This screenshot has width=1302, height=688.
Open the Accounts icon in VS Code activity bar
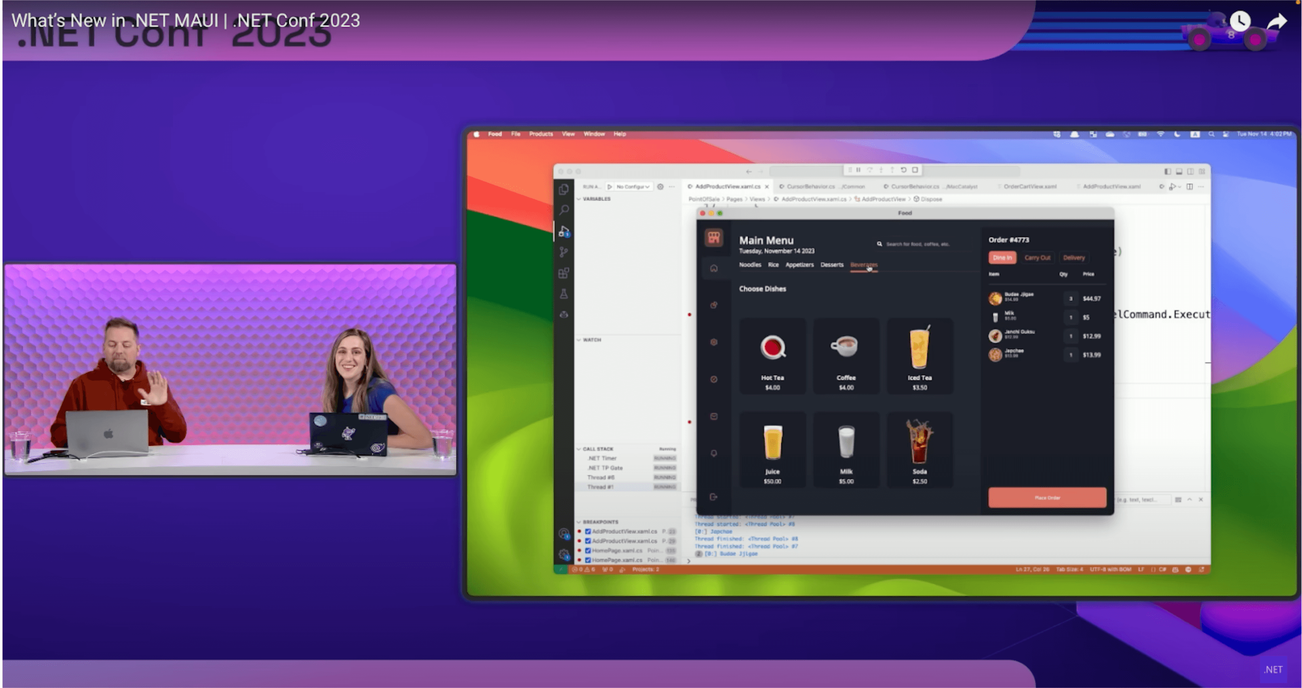pyautogui.click(x=564, y=533)
